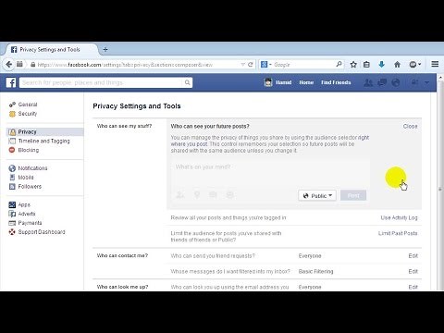Click the Facebook logo icon
This screenshot has width=444, height=333.
pyautogui.click(x=11, y=82)
